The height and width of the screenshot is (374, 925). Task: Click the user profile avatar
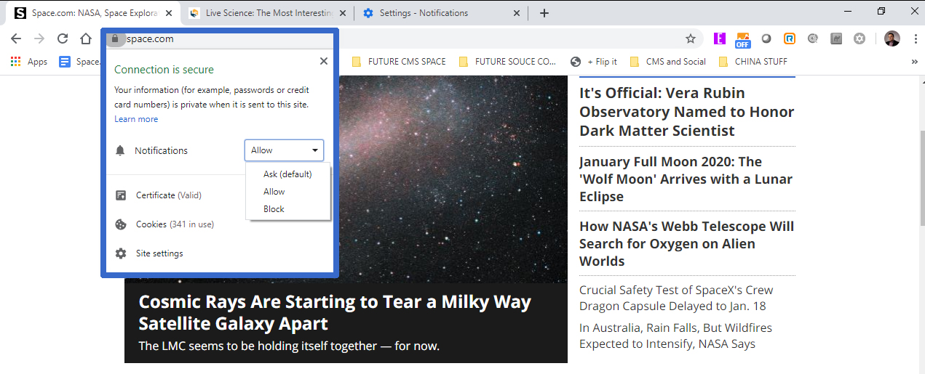click(892, 38)
